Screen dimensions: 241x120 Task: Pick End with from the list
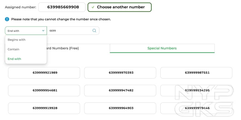(x=14, y=59)
